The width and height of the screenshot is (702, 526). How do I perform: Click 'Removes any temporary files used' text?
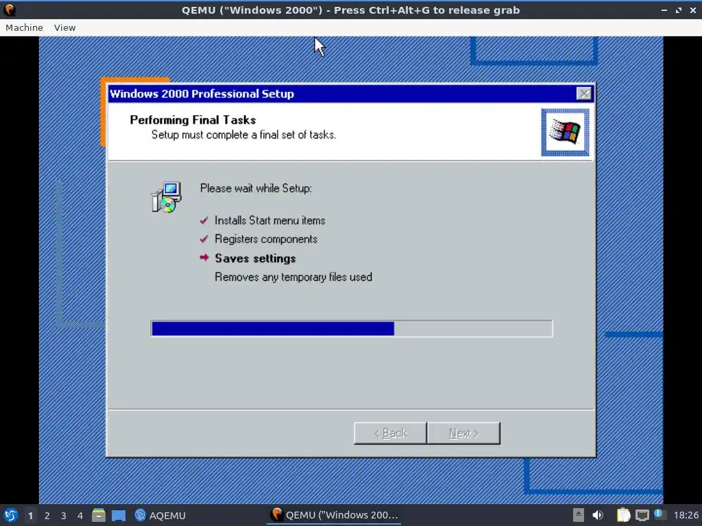(293, 277)
